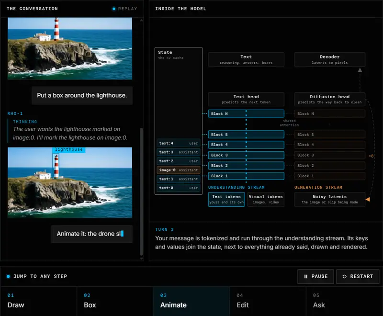
Task: Click the message field containing "Animate it: the drone sl"
Action: coord(92,234)
